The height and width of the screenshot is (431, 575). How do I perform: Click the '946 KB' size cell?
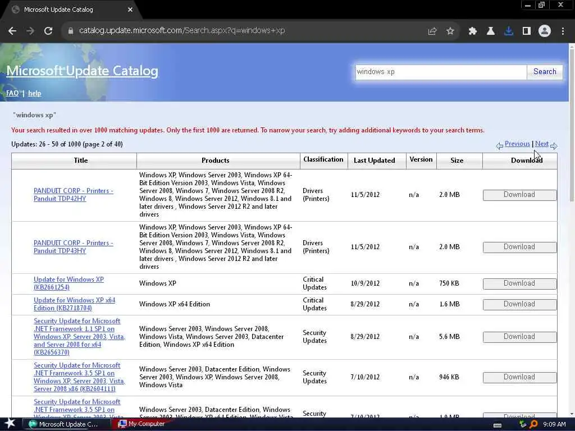pyautogui.click(x=449, y=377)
